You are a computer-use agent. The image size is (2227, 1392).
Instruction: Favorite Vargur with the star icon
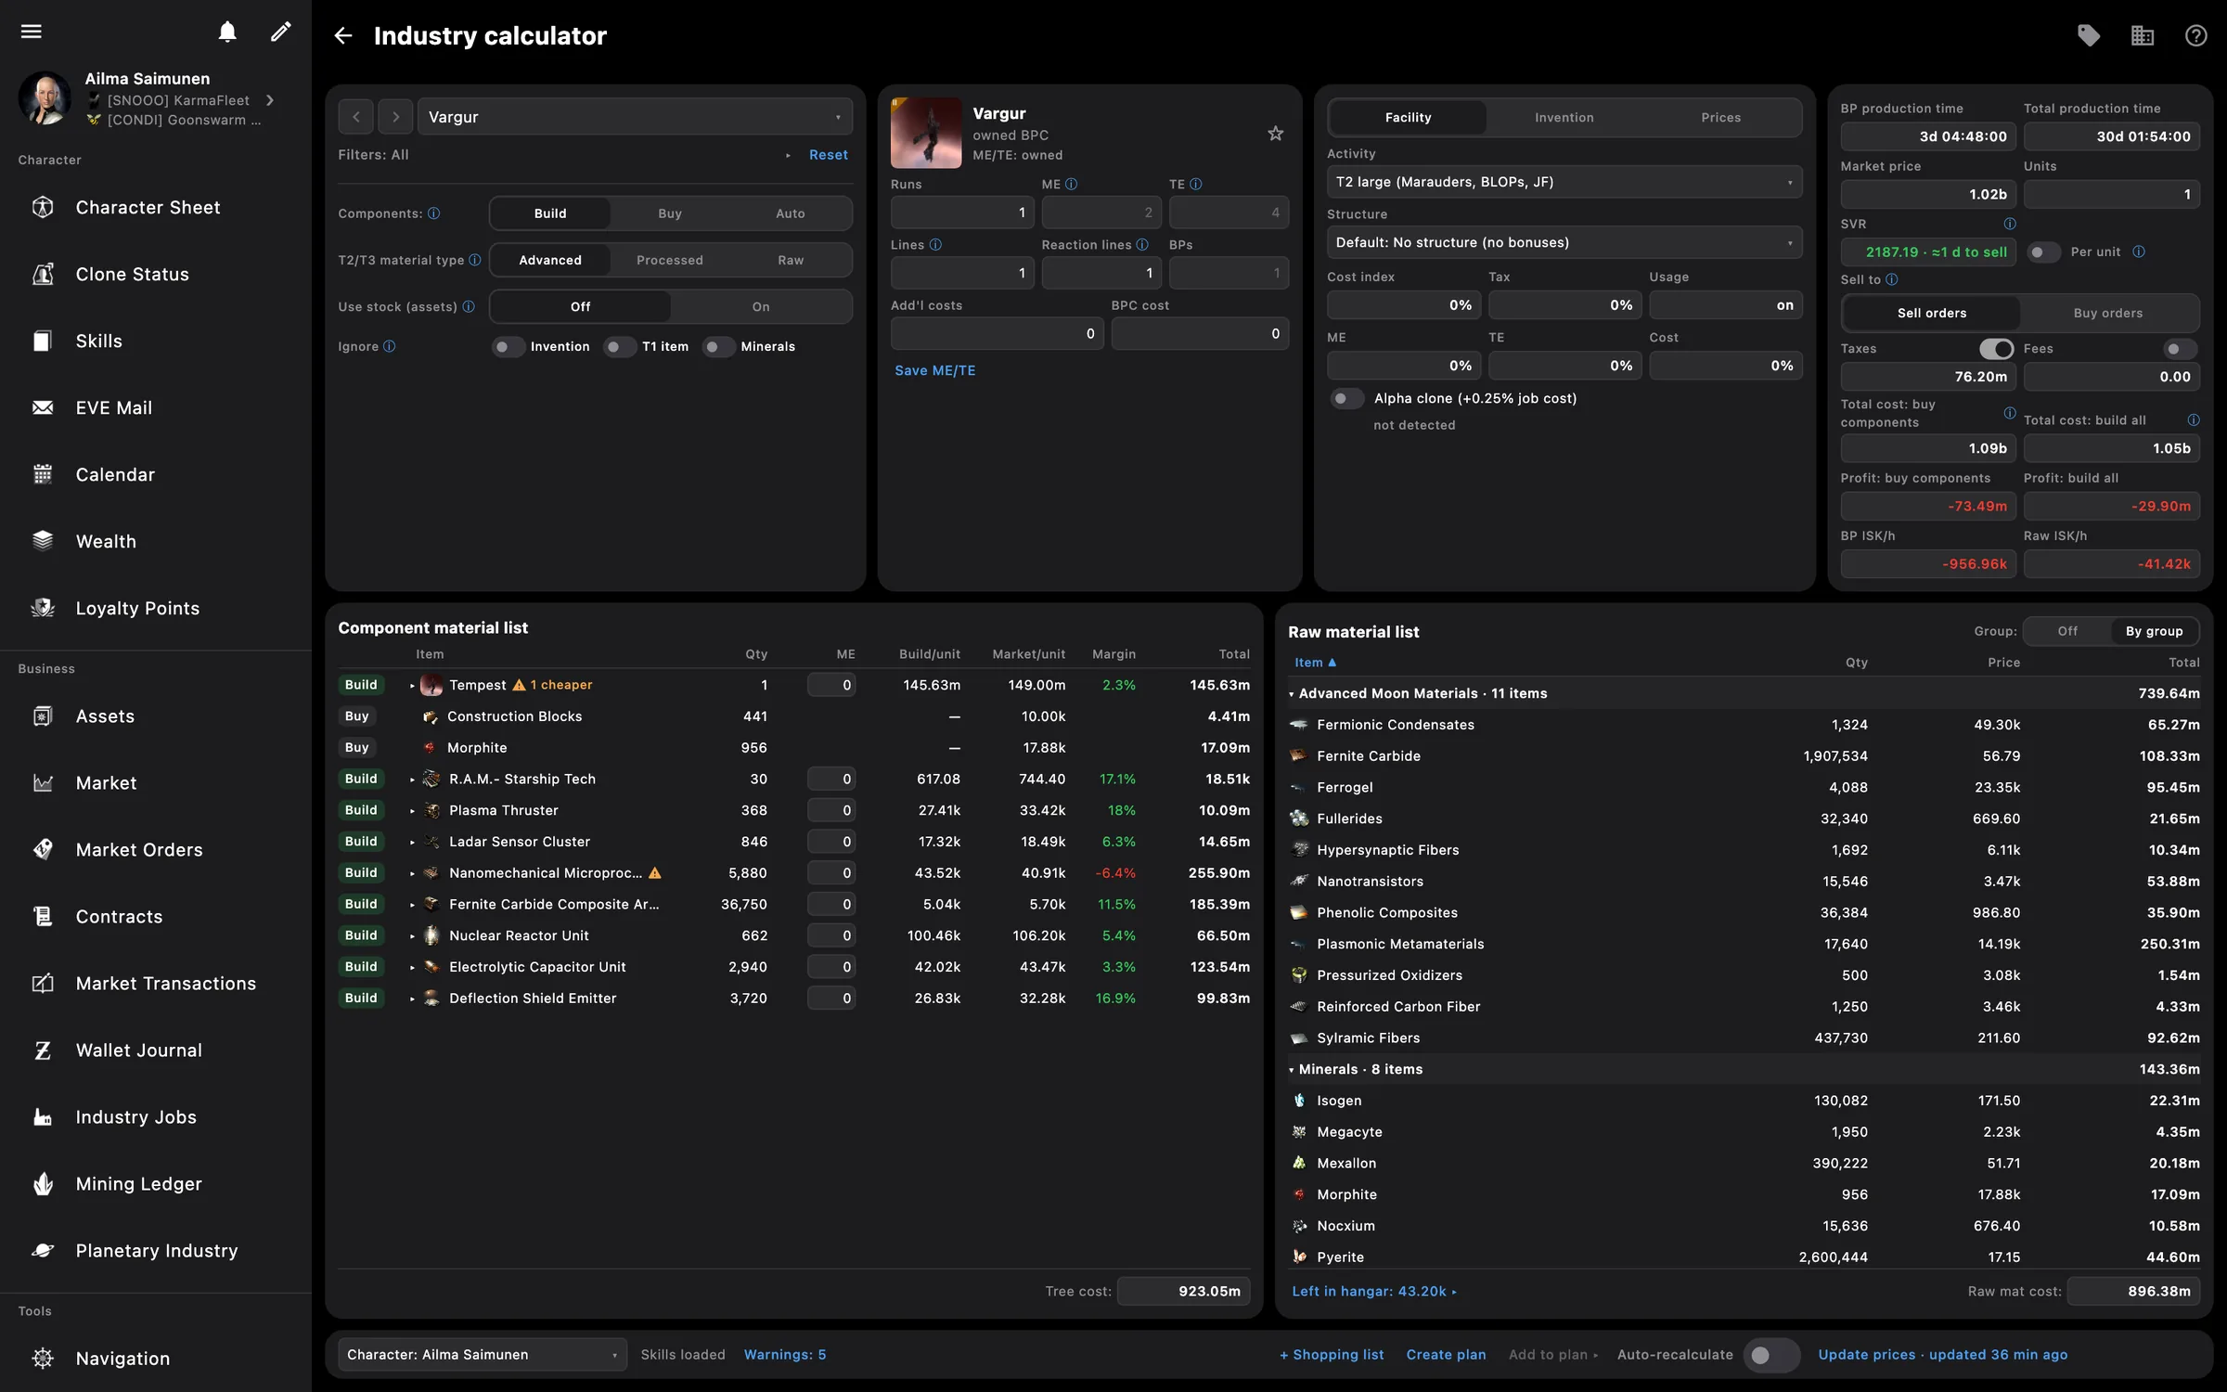point(1276,134)
